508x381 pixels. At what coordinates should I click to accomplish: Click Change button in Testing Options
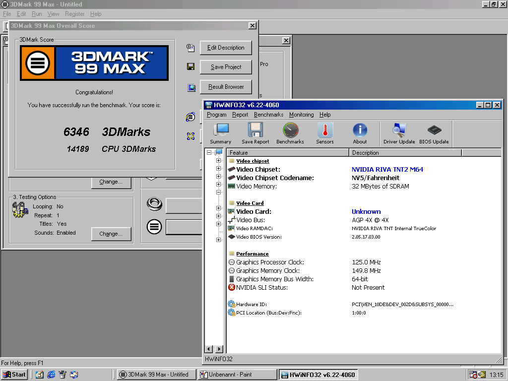pos(111,234)
